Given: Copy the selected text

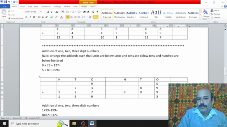Looking at the screenshot, I should pyautogui.click(x=12, y=15).
